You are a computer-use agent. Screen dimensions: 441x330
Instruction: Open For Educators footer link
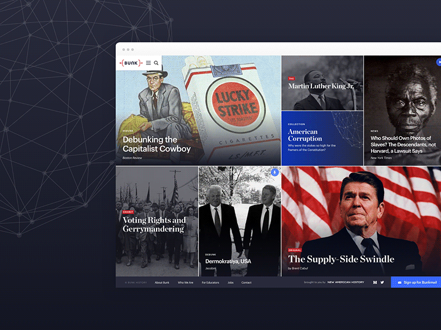click(x=211, y=283)
